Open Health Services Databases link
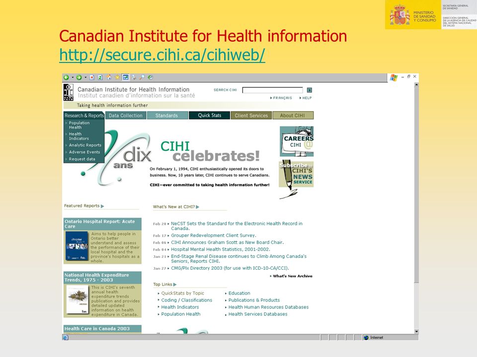The width and height of the screenshot is (477, 357). coord(258,314)
